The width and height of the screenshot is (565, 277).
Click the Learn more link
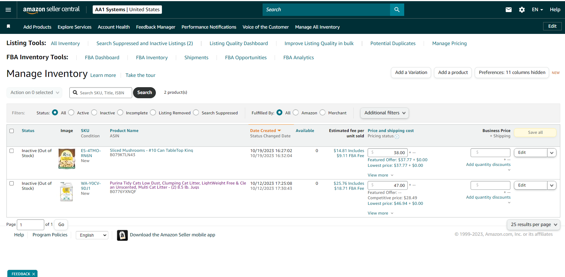(x=103, y=75)
